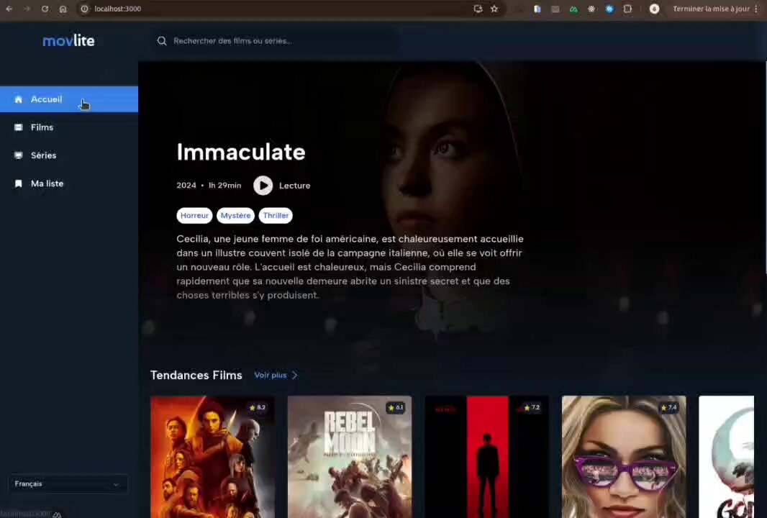
Task: Click the movlite logo
Action: click(x=68, y=40)
